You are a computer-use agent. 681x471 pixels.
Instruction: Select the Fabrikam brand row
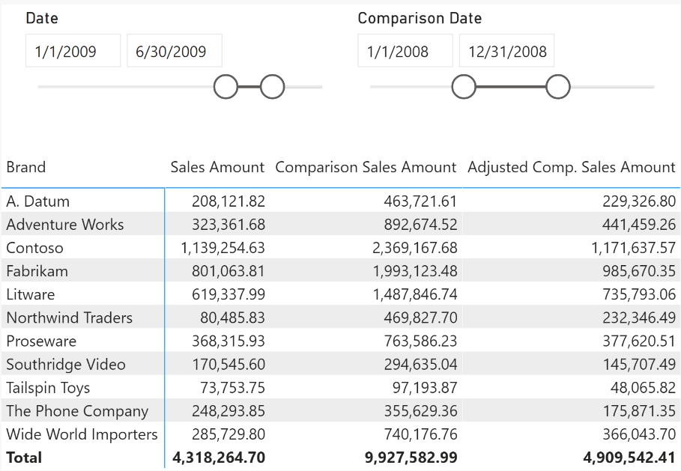coord(37,271)
